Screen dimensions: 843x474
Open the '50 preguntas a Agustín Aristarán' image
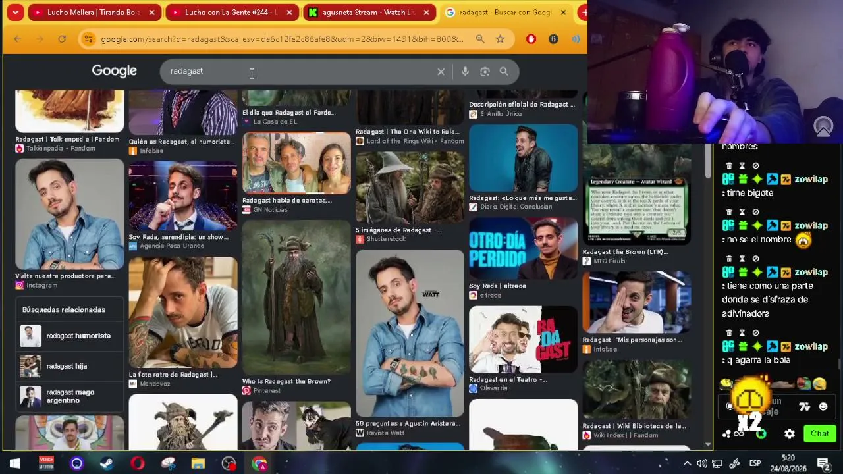pos(410,333)
